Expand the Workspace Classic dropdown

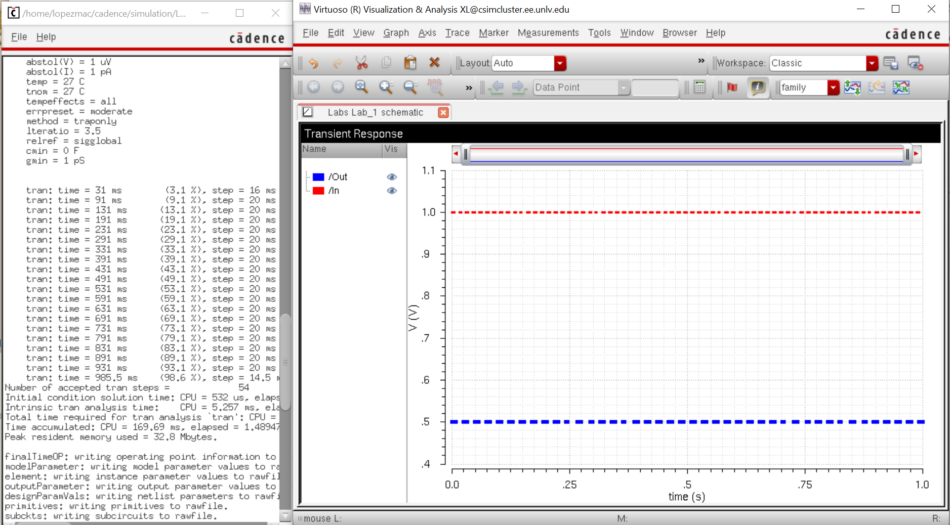point(872,63)
